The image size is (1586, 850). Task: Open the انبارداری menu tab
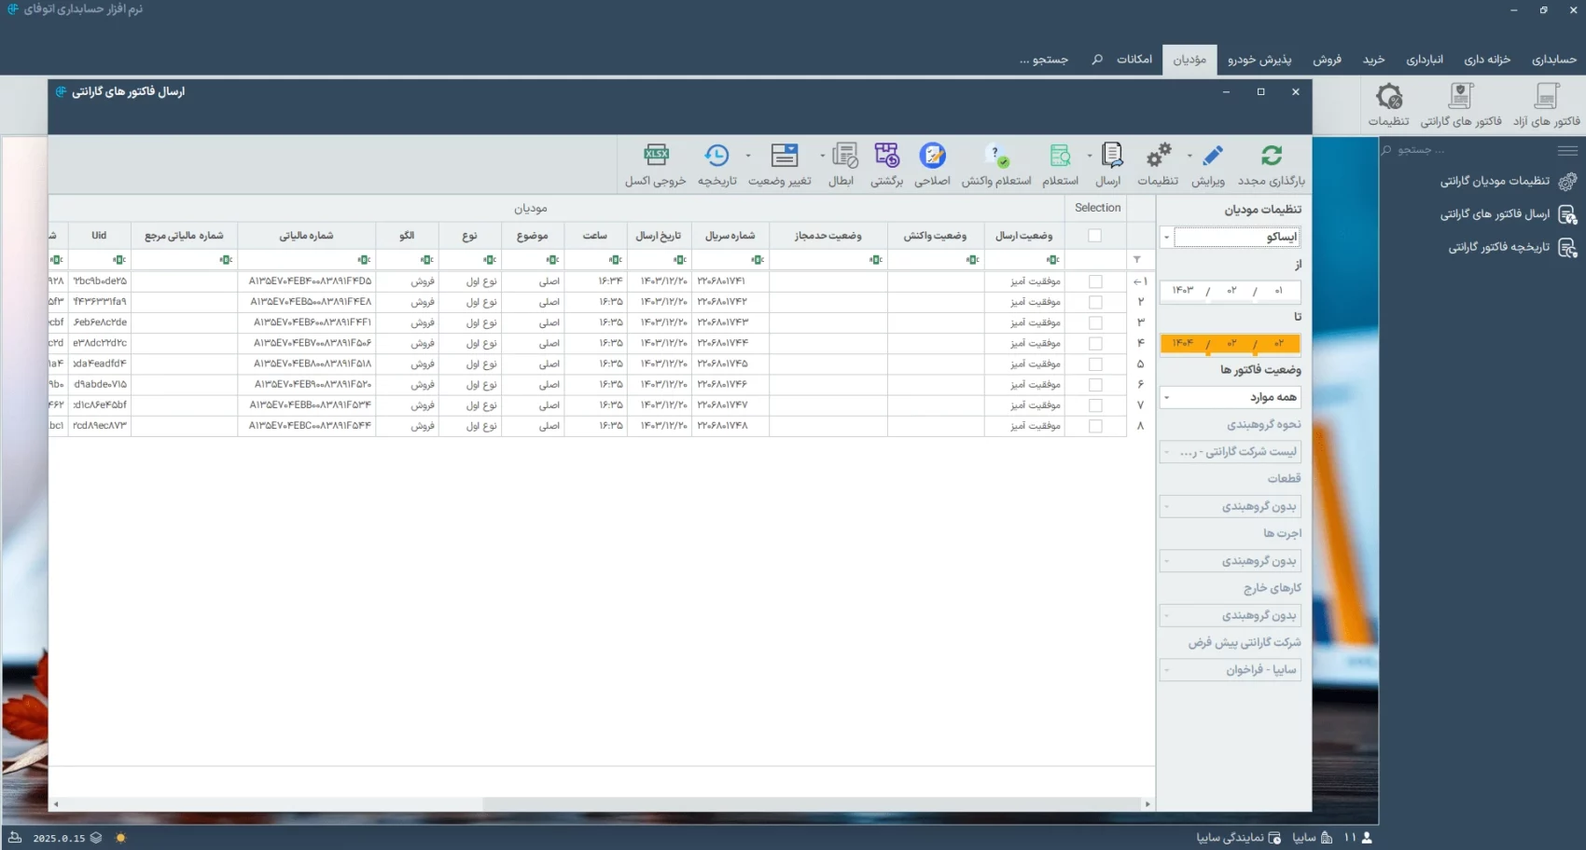click(x=1425, y=60)
